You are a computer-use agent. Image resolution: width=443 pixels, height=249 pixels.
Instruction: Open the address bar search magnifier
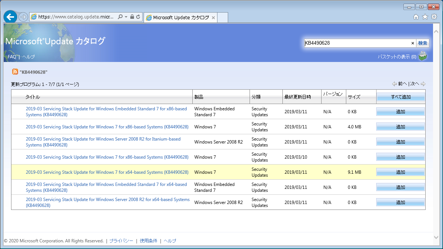pos(120,17)
